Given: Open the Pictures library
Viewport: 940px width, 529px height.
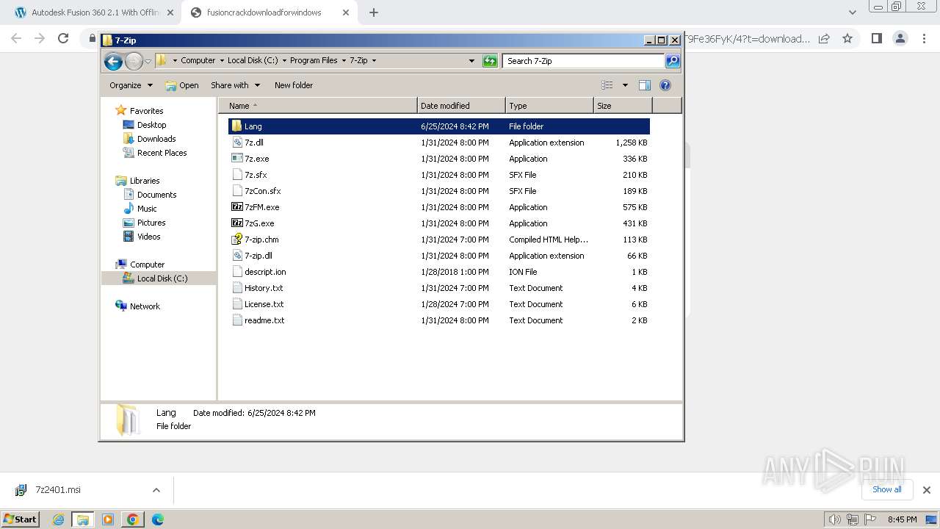Looking at the screenshot, I should click(151, 223).
